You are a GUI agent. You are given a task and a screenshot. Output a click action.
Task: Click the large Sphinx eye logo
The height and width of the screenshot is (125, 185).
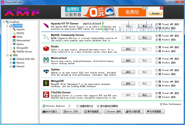tap(46, 72)
